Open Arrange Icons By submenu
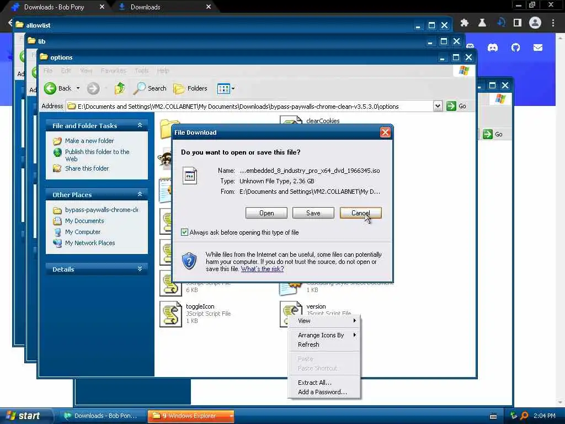Image resolution: width=565 pixels, height=424 pixels. 324,335
